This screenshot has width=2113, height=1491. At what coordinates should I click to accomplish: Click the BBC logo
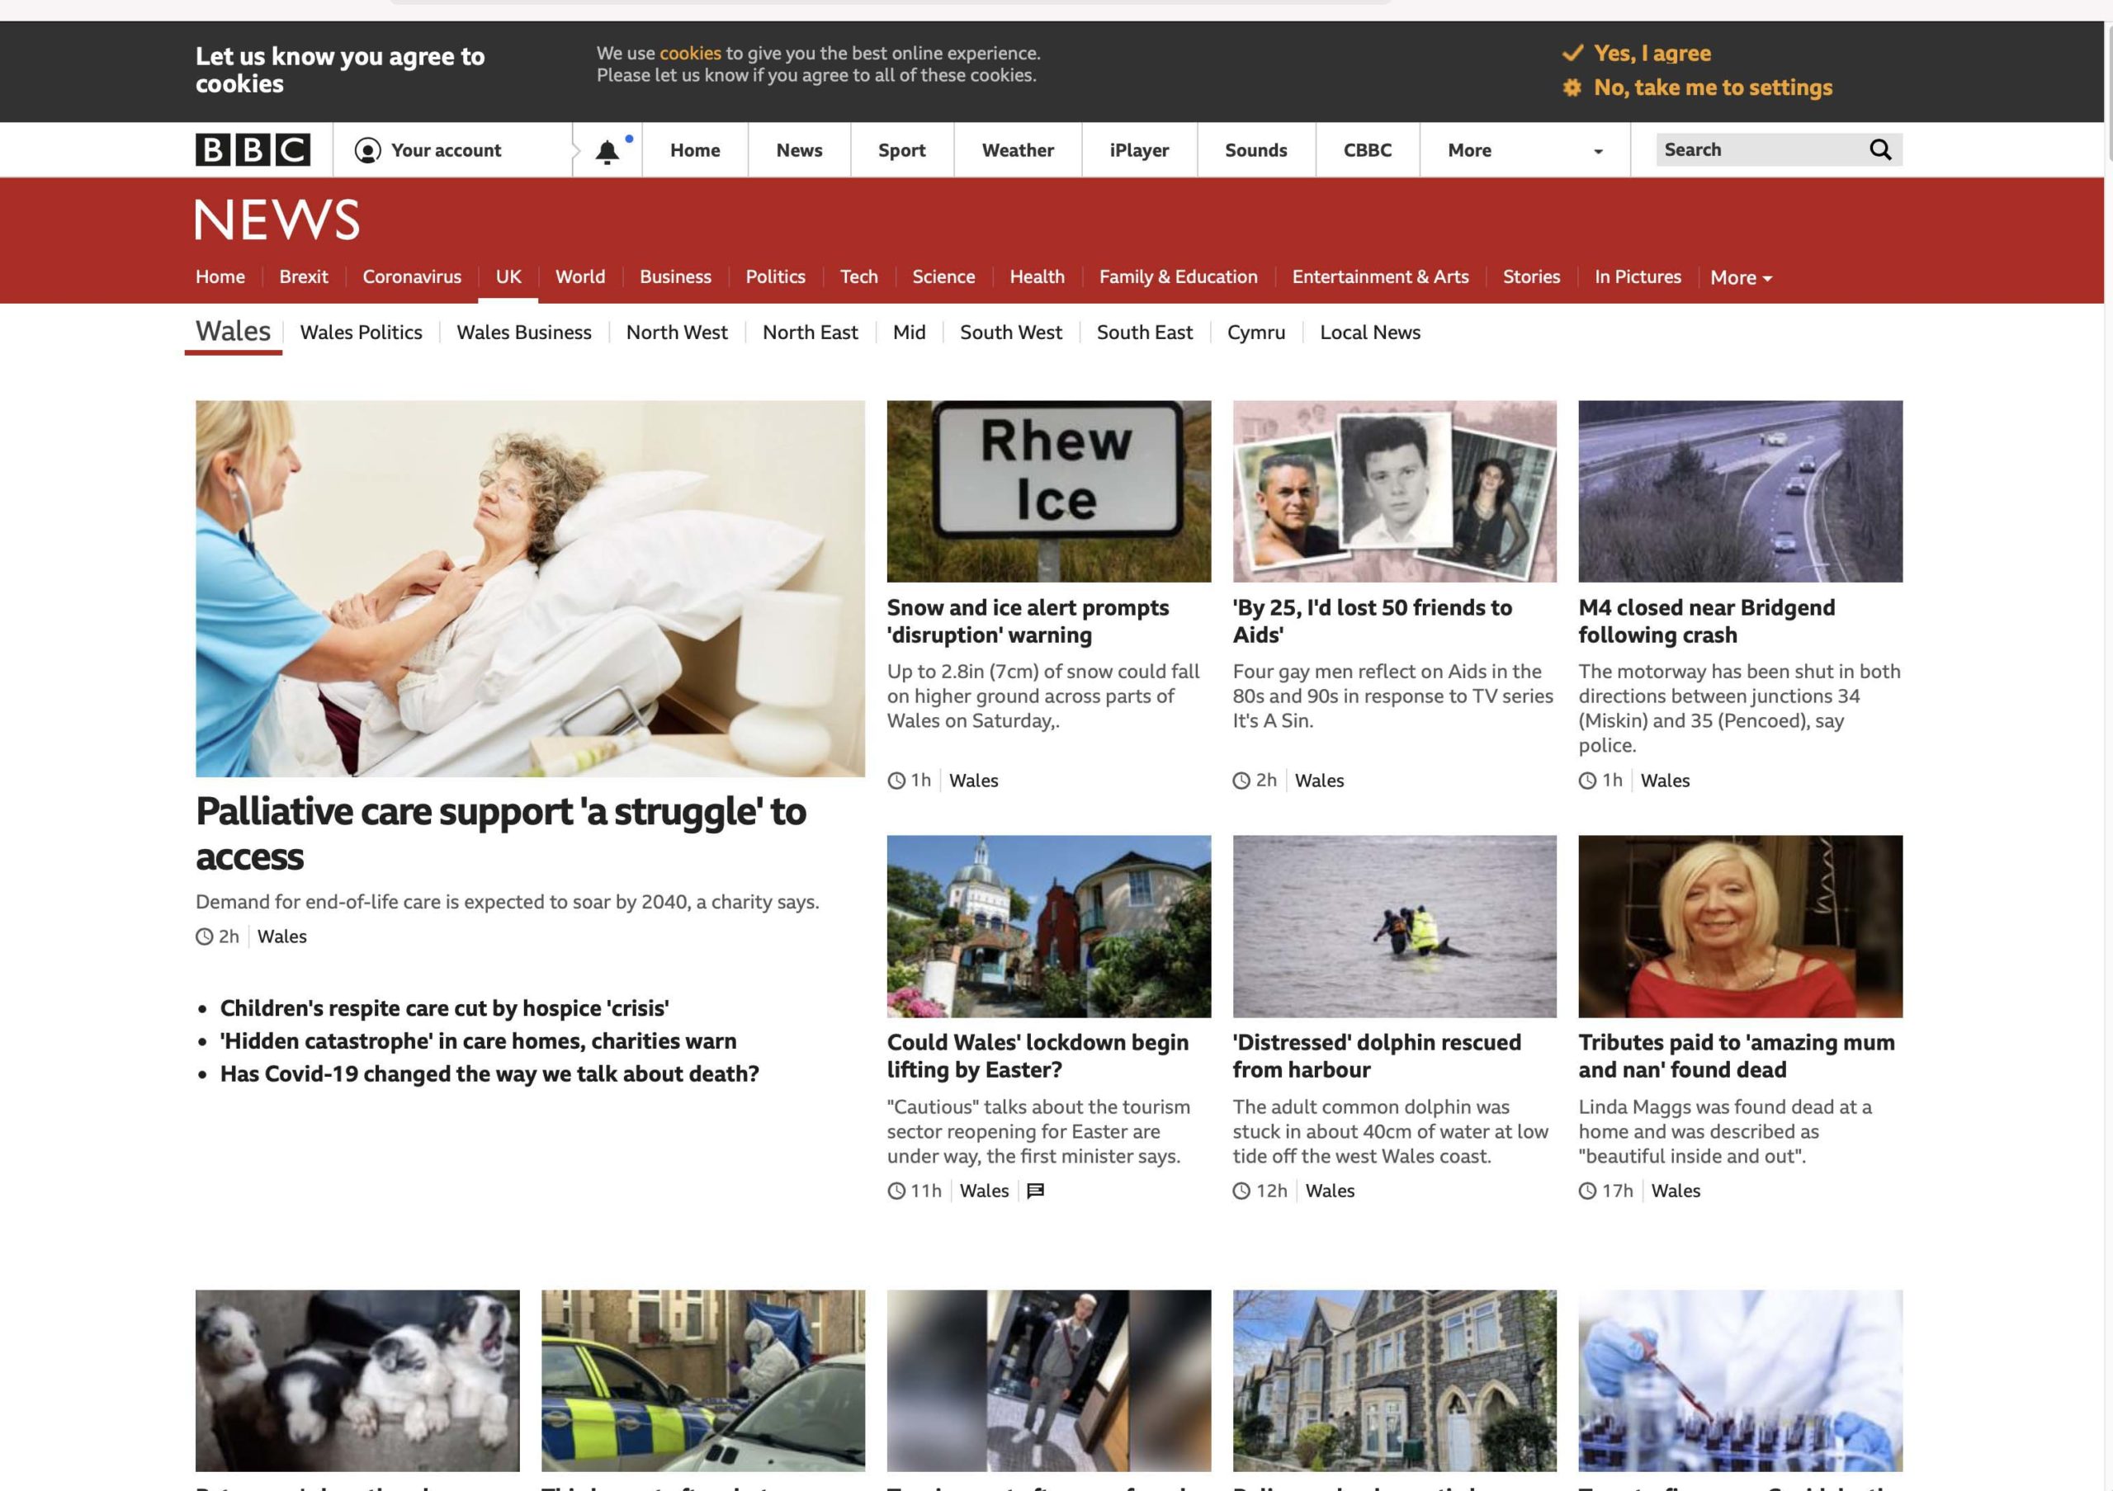click(x=253, y=150)
